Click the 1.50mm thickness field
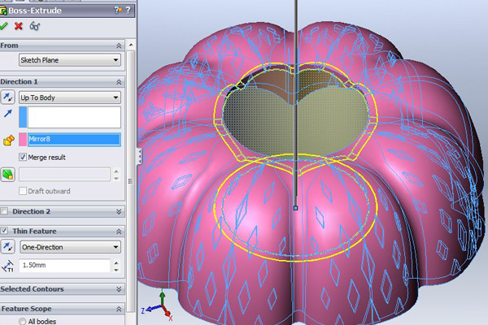The image size is (488, 325). (64, 266)
